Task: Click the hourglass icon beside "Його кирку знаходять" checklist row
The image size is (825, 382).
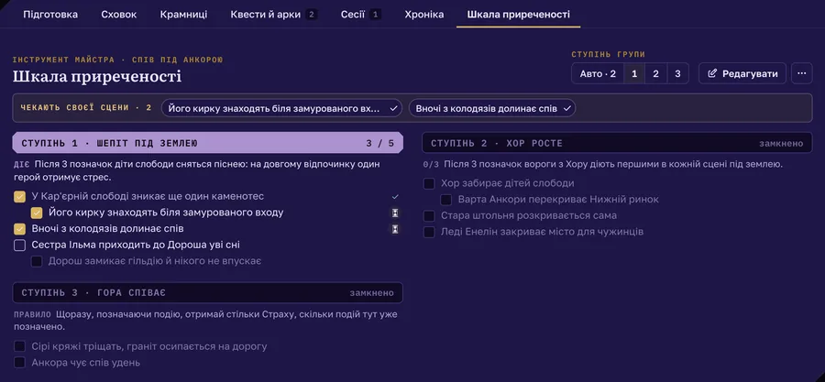Action: (394, 213)
